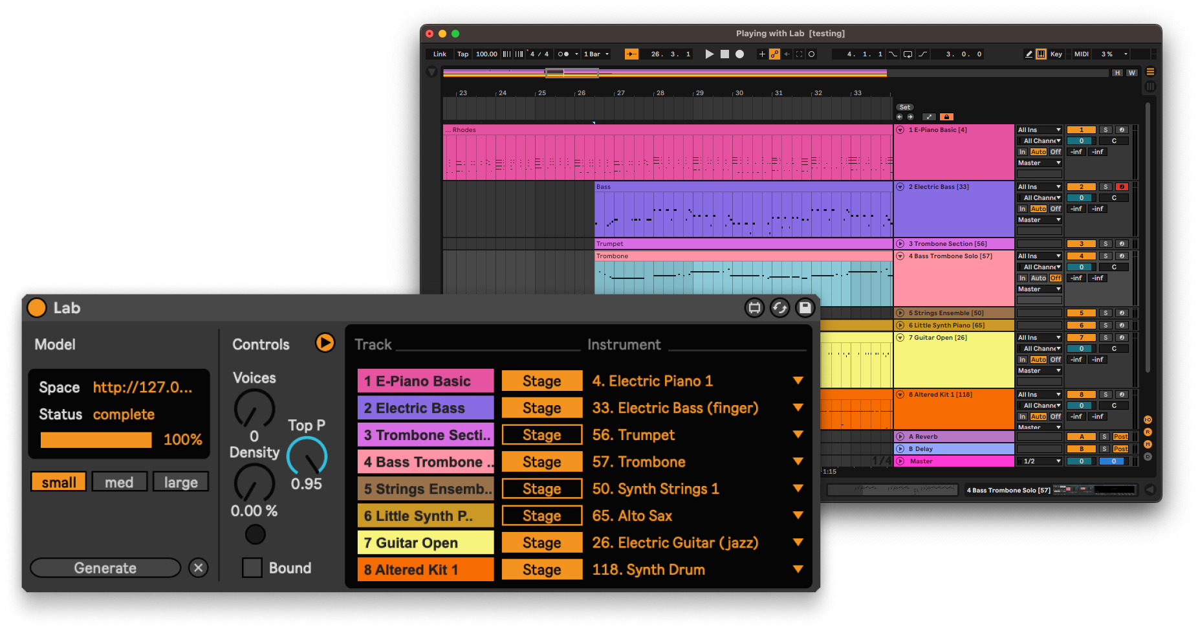This screenshot has width=1198, height=631.
Task: Toggle computer MIDI keyboard icon
Action: (x=1041, y=54)
